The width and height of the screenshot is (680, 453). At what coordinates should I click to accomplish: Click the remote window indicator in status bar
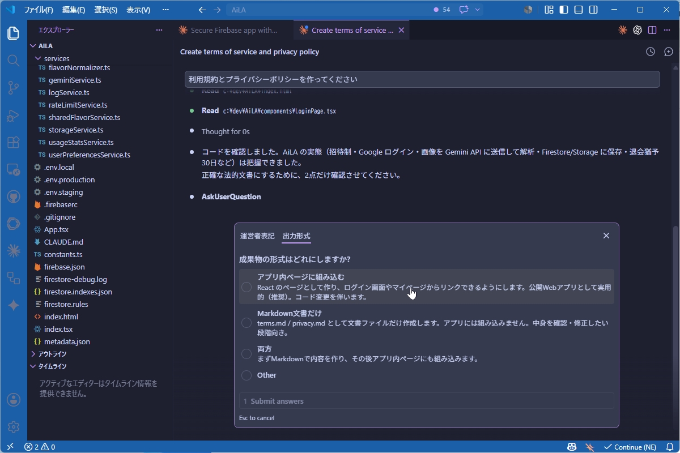[10, 447]
